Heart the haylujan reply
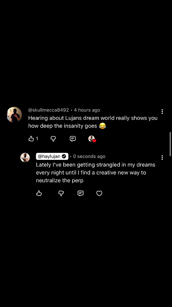This screenshot has height=307, width=172. [x=99, y=194]
